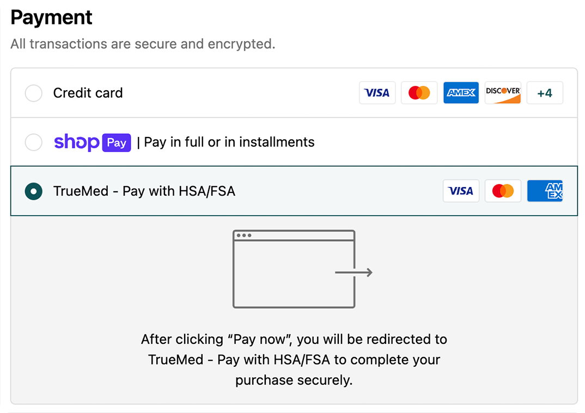Viewport: 585px width, 413px height.
Task: Click "All transactions are secure and encrypted" text
Action: 143,44
